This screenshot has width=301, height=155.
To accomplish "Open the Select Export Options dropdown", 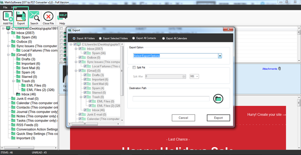I will point(220,56).
